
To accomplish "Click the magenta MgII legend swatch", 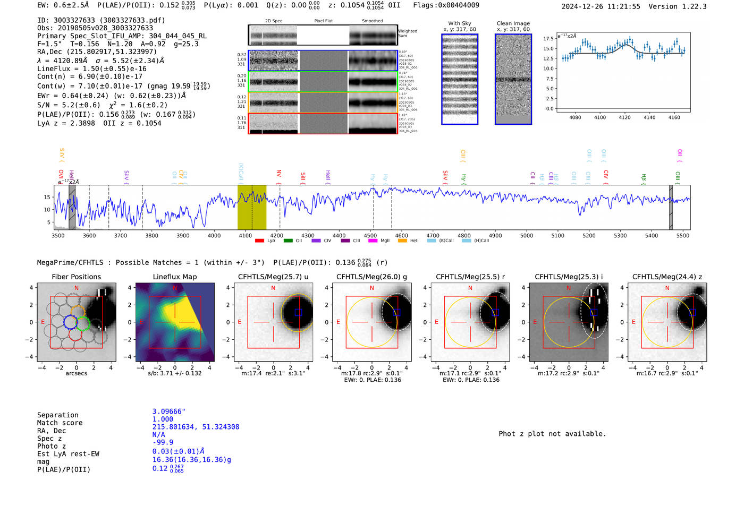I will pyautogui.click(x=374, y=241).
